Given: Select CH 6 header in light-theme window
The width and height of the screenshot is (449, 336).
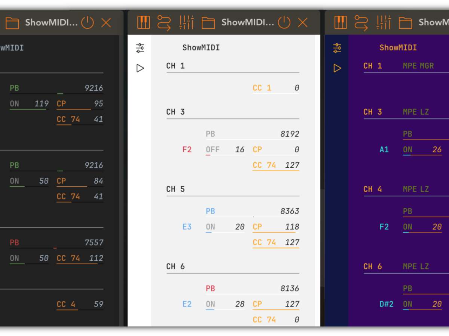Looking at the screenshot, I should 175,267.
